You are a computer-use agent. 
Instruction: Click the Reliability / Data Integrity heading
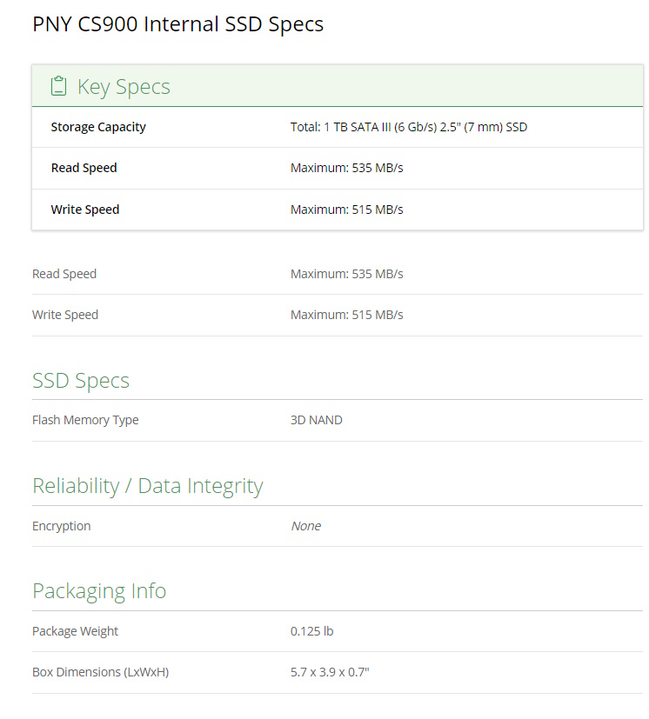click(x=147, y=486)
